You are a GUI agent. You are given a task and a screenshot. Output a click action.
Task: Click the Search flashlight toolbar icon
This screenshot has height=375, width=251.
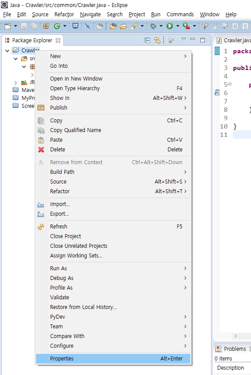[134, 26]
